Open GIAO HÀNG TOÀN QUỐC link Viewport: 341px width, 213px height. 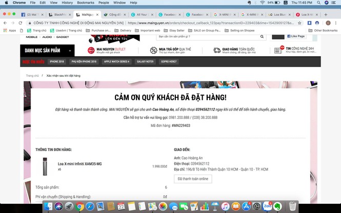pyautogui.click(x=234, y=50)
